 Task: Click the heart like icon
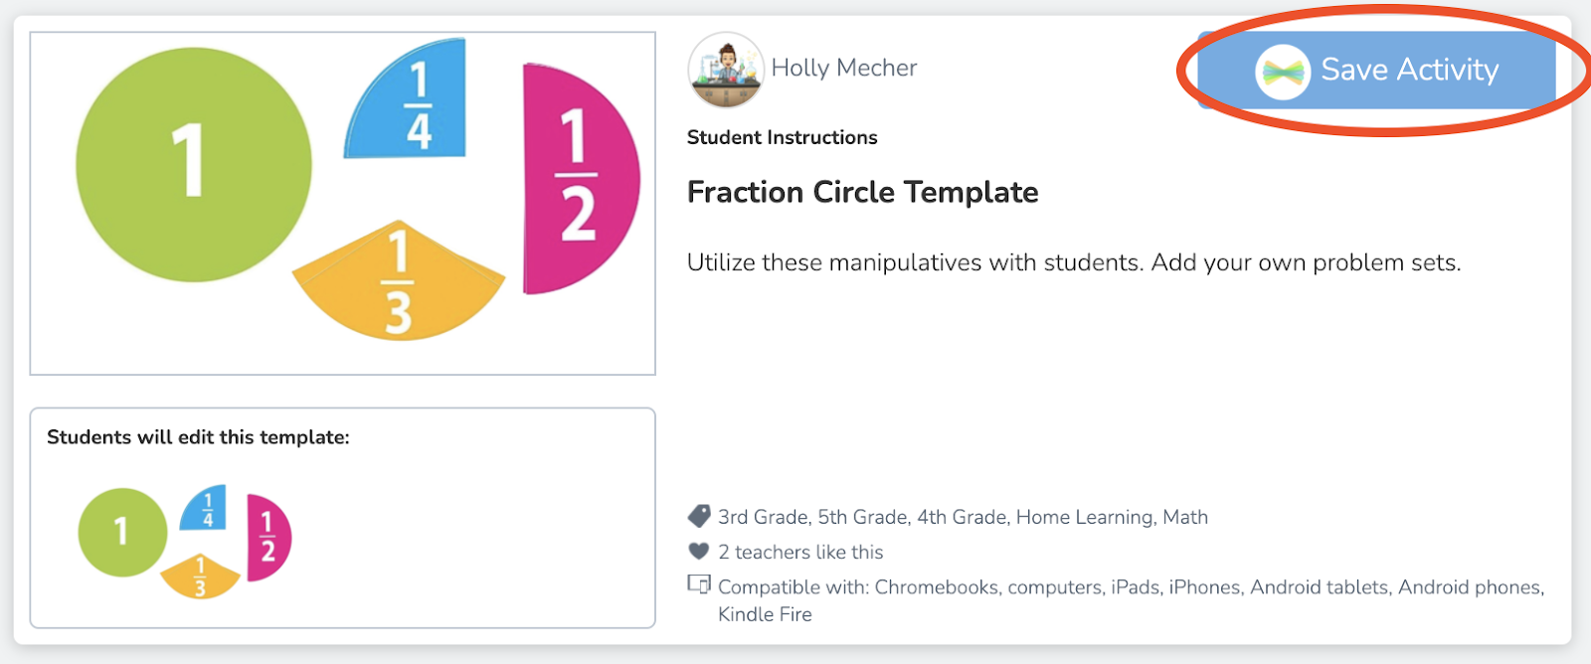699,551
